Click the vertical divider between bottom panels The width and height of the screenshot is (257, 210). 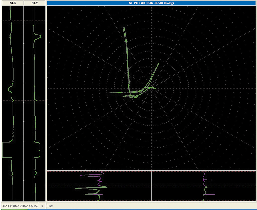(151, 186)
